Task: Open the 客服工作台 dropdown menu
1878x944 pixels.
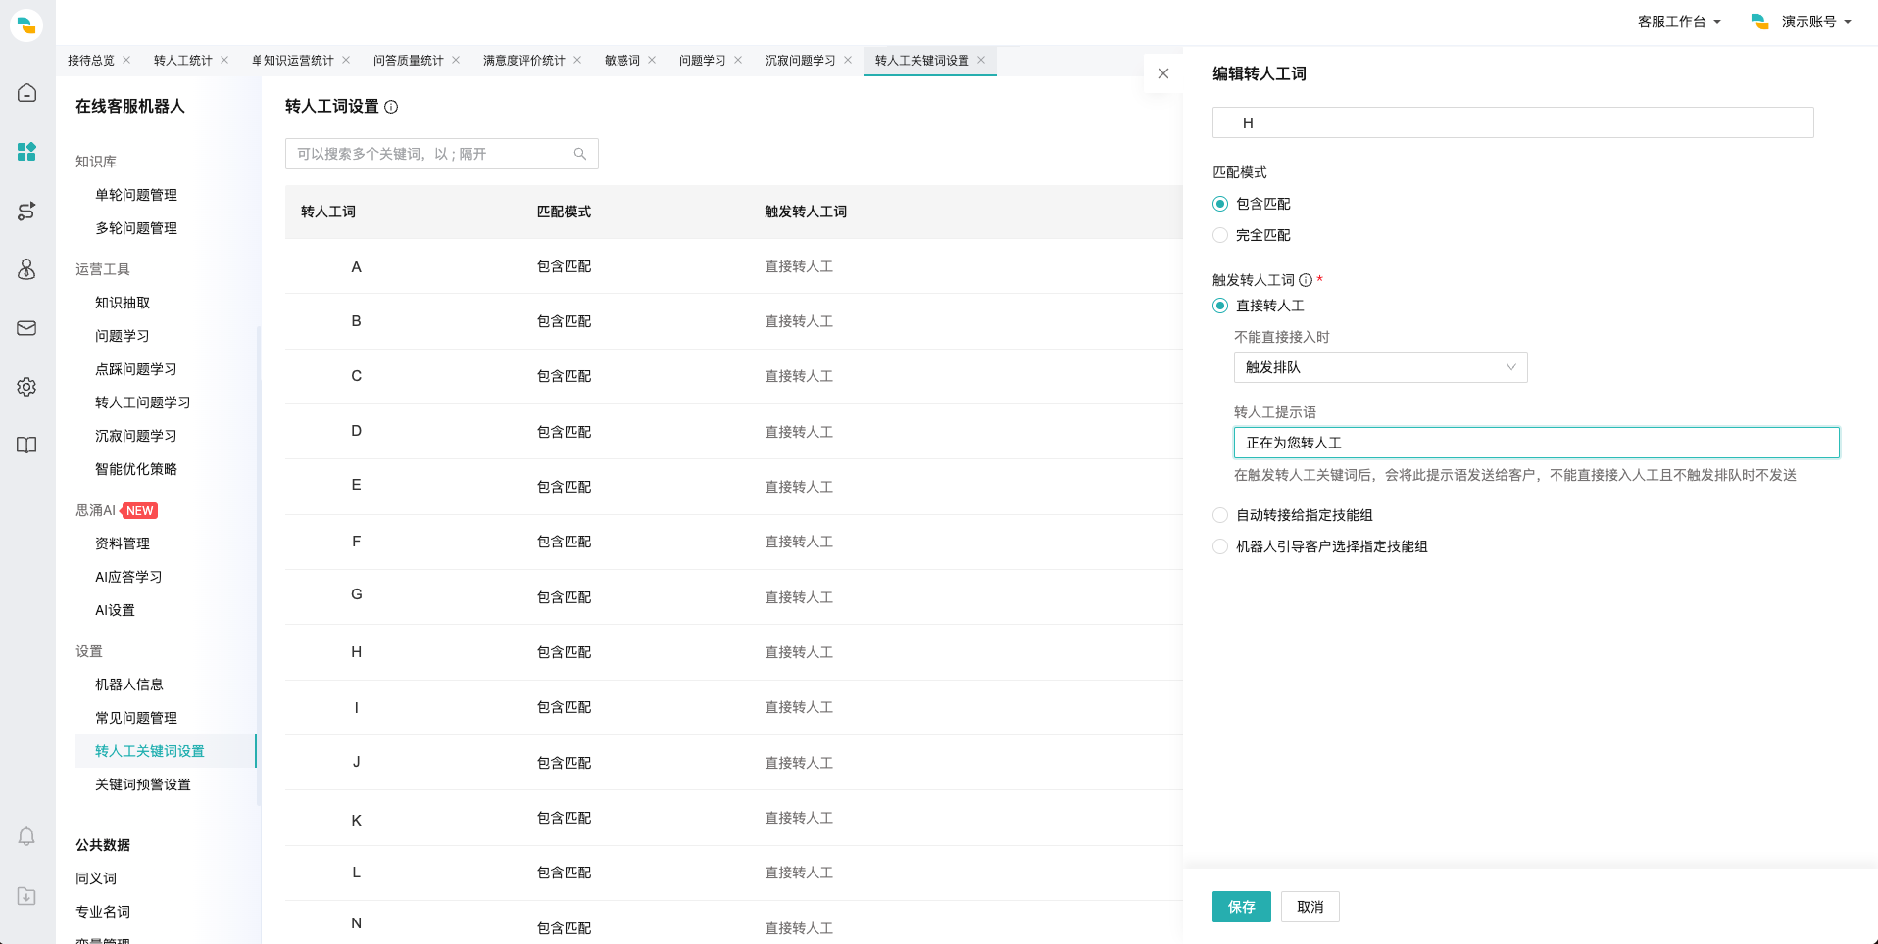Action: (1679, 22)
